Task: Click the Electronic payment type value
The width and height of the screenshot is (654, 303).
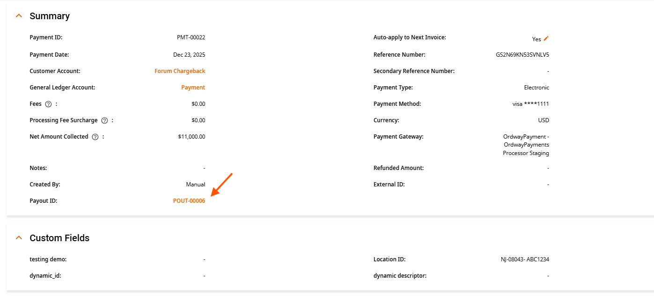Action: point(536,88)
